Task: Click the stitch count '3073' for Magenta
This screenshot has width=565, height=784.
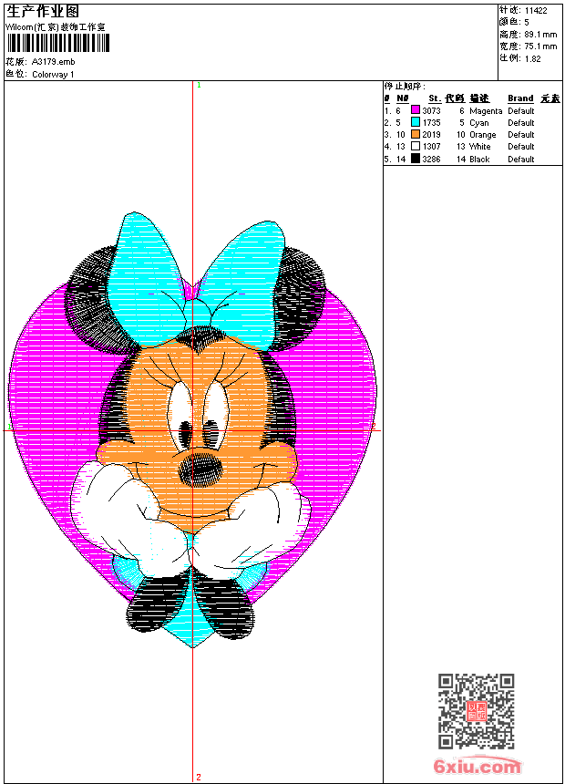Action: coord(431,110)
